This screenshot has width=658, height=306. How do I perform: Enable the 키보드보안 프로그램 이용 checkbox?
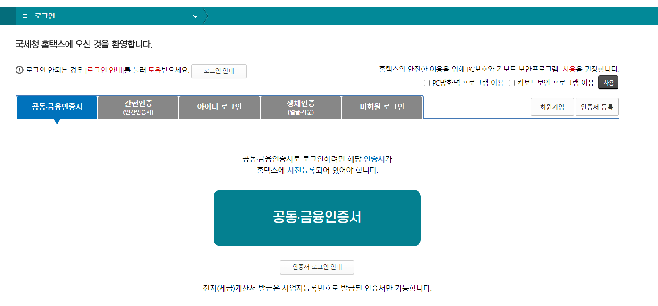[x=511, y=83]
